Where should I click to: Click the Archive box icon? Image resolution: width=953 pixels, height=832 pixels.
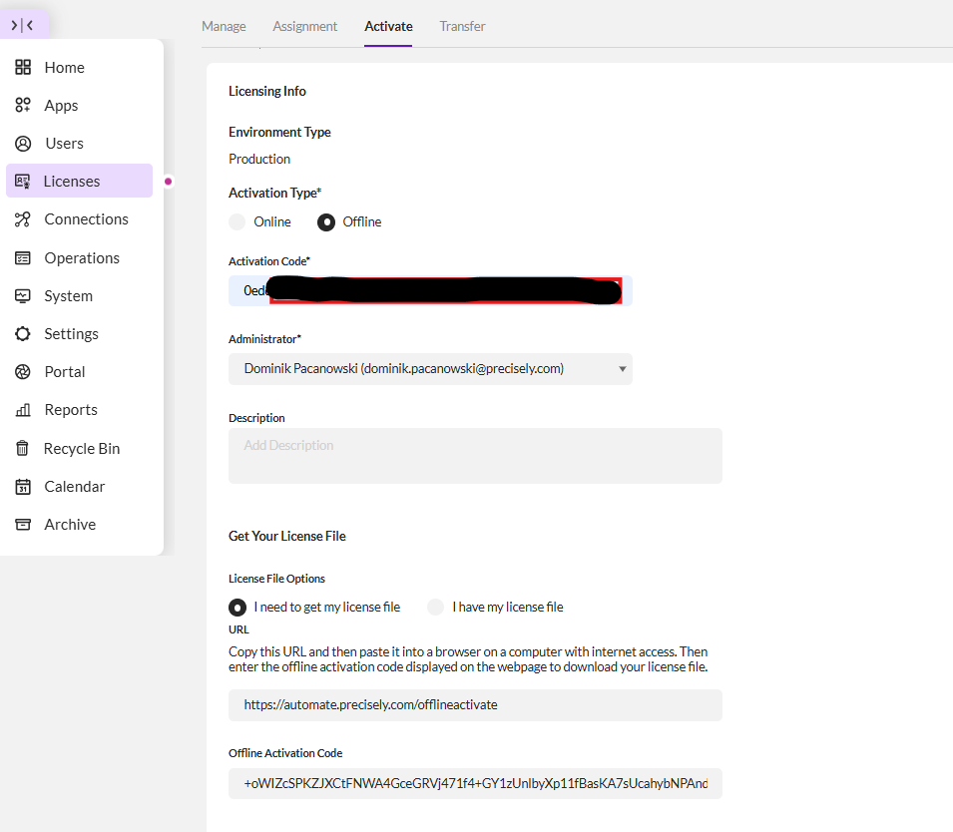click(x=23, y=525)
